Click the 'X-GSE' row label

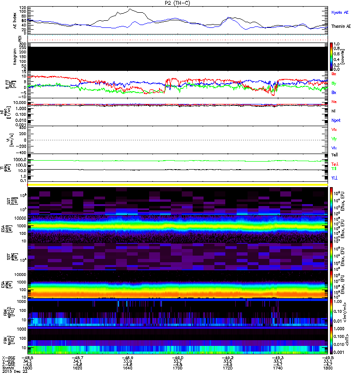click(x=9, y=358)
